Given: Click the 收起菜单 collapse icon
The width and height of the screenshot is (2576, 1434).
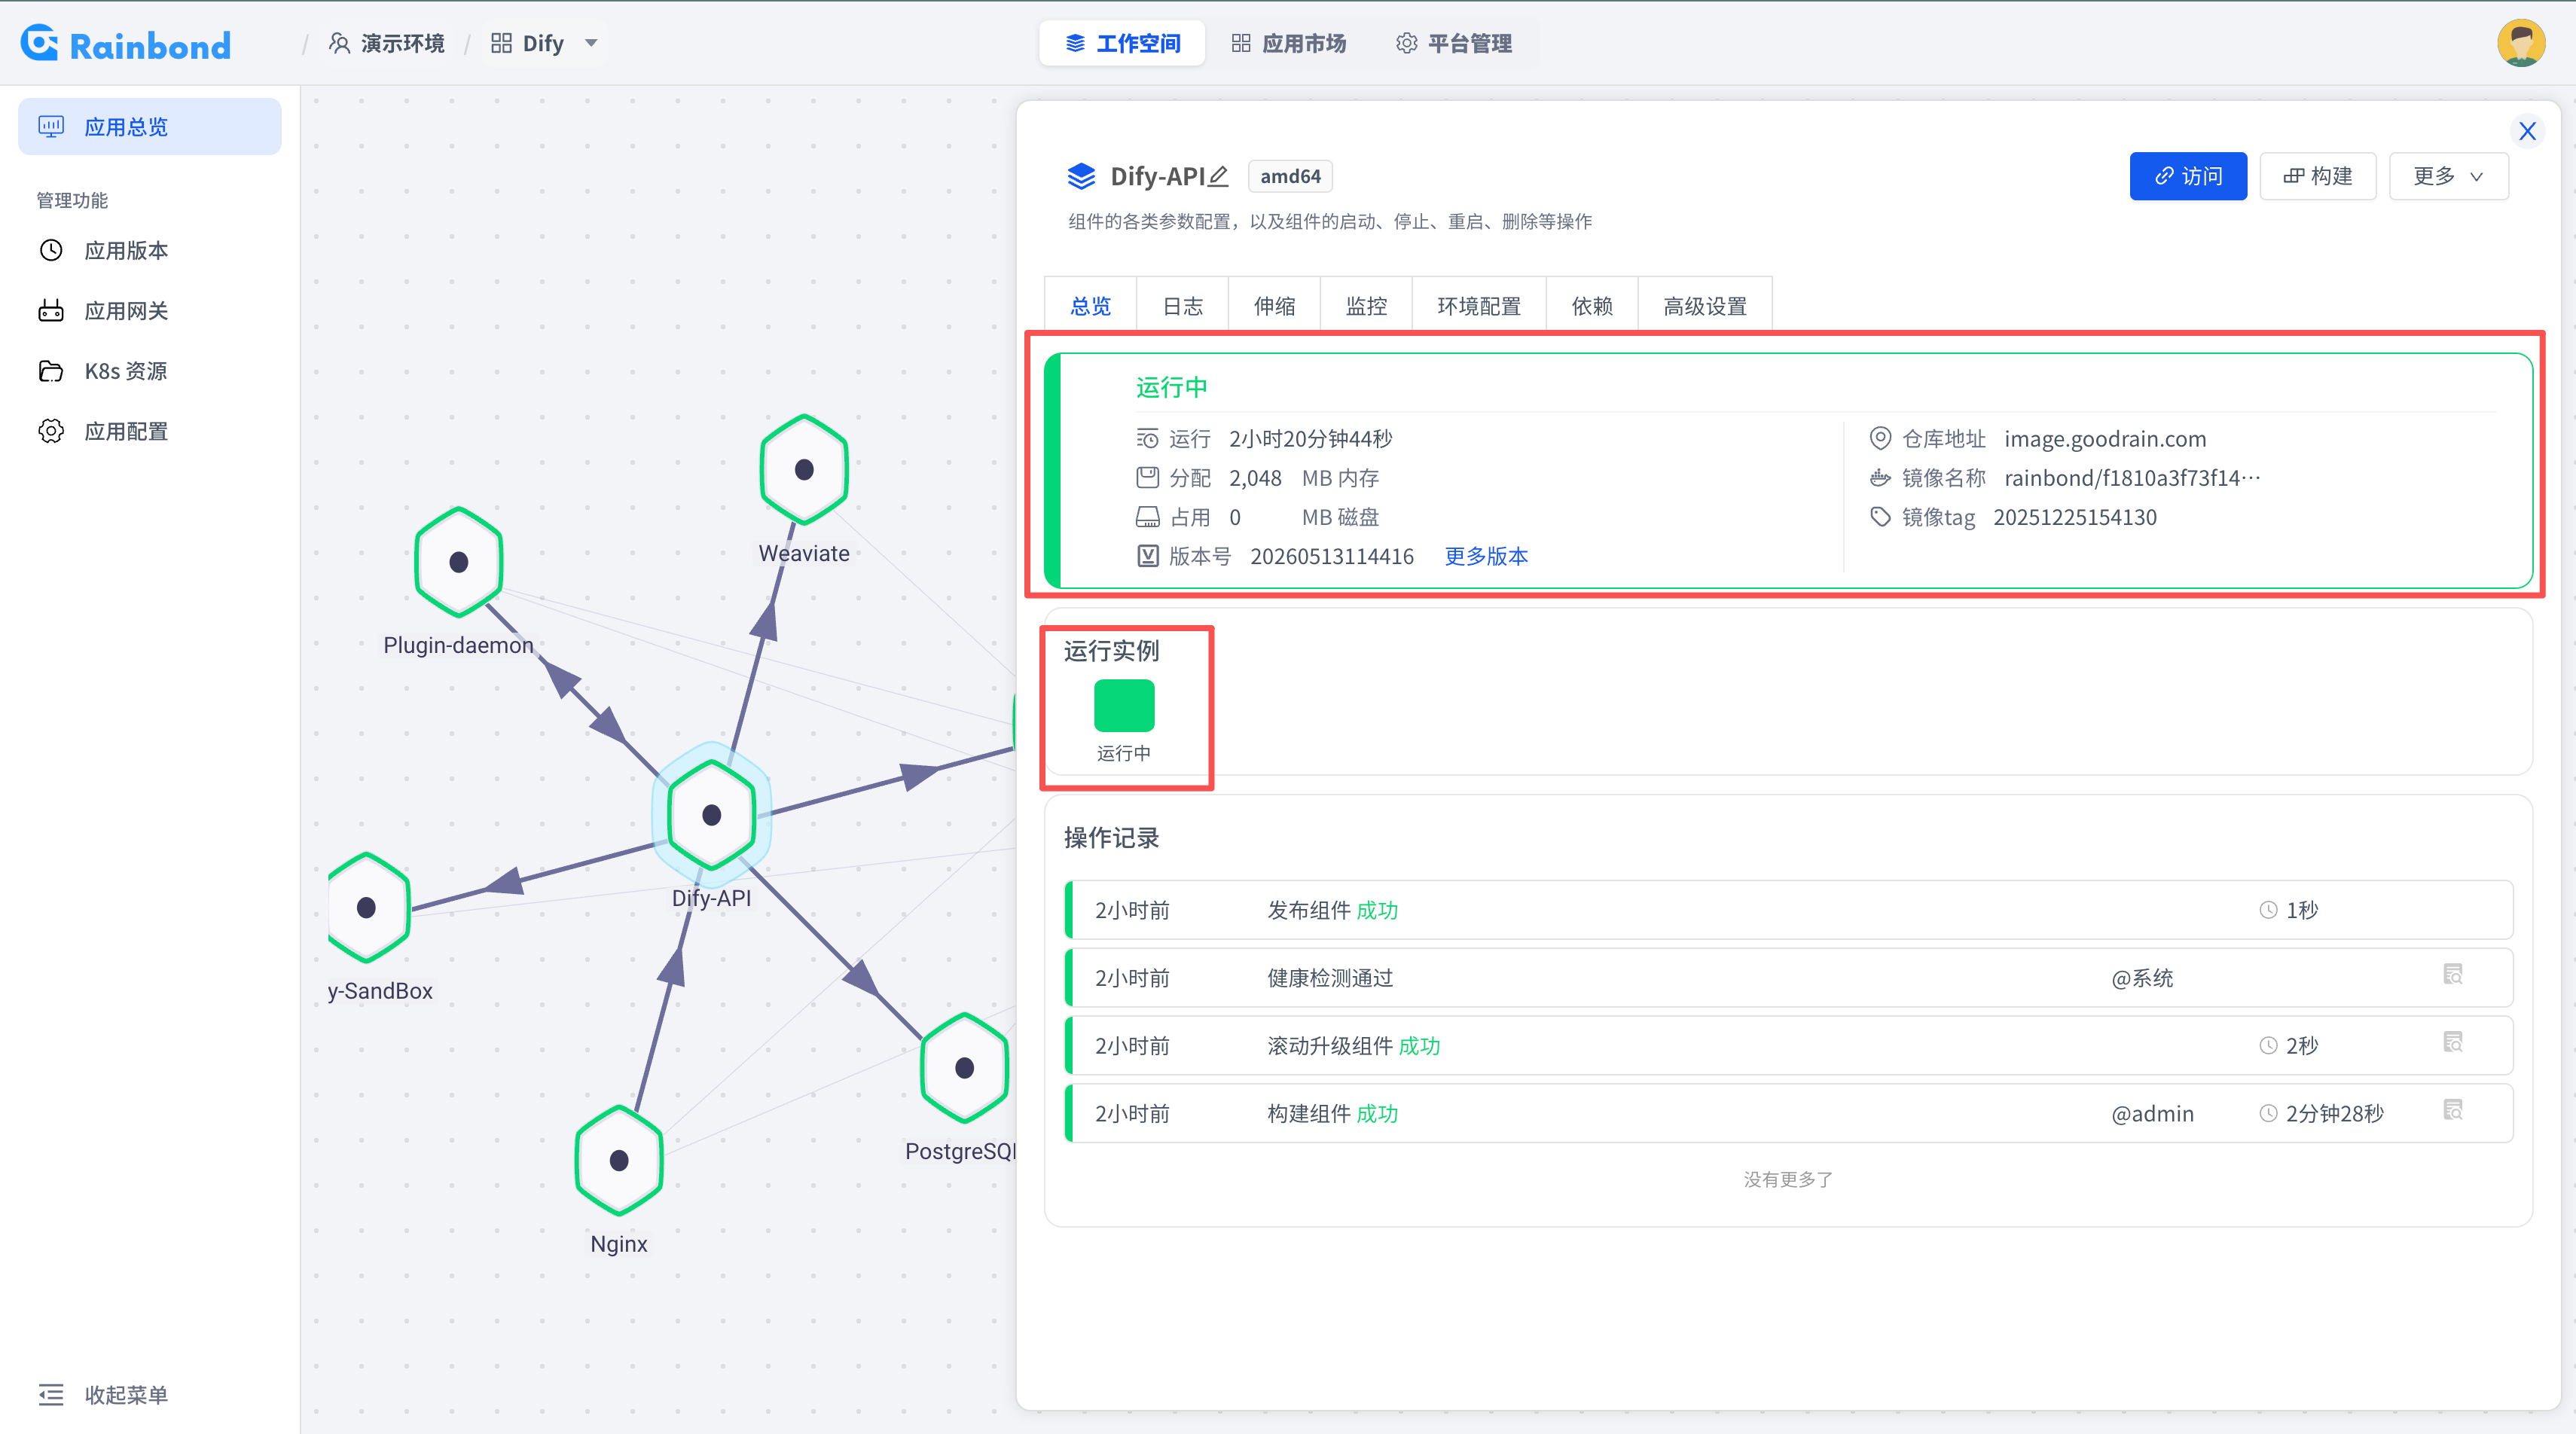Looking at the screenshot, I should click(51, 1394).
